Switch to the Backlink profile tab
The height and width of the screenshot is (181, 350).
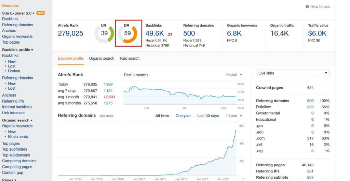(71, 58)
